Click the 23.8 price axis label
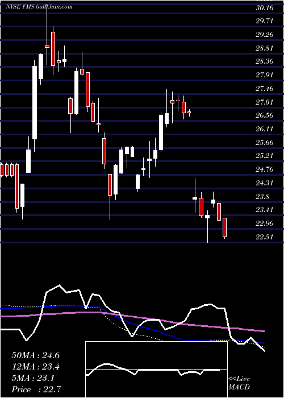The height and width of the screenshot is (398, 284). (x=262, y=196)
